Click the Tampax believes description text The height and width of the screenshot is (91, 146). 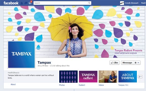31,77
